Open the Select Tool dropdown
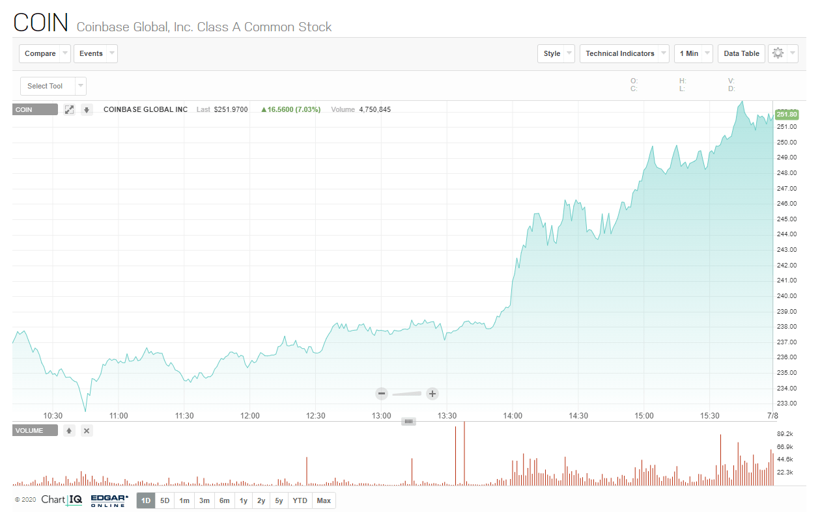Image resolution: width=820 pixels, height=520 pixels. [53, 86]
